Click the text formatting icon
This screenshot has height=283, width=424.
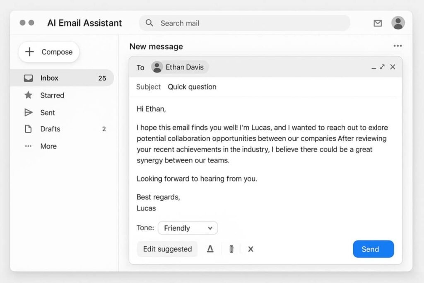(210, 249)
